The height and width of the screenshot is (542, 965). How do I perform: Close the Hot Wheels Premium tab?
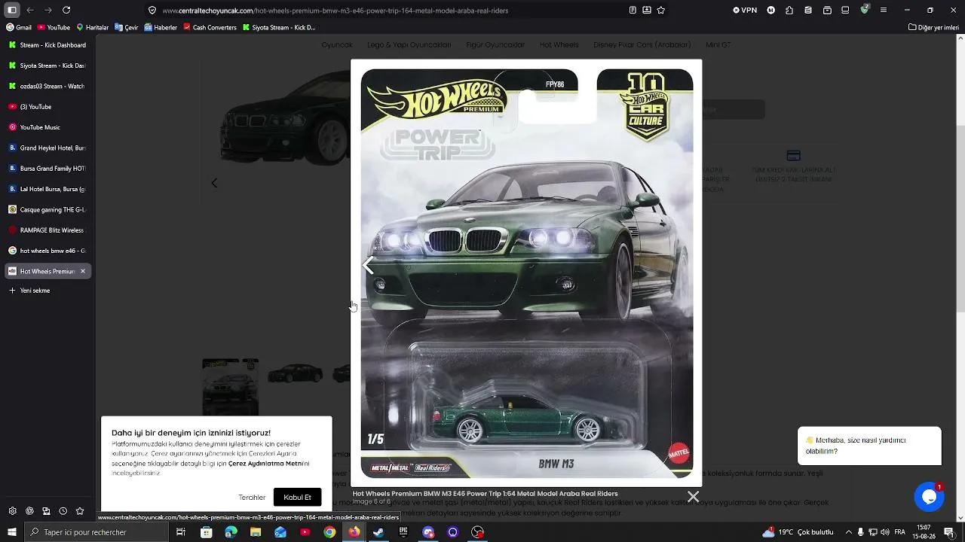(x=83, y=271)
